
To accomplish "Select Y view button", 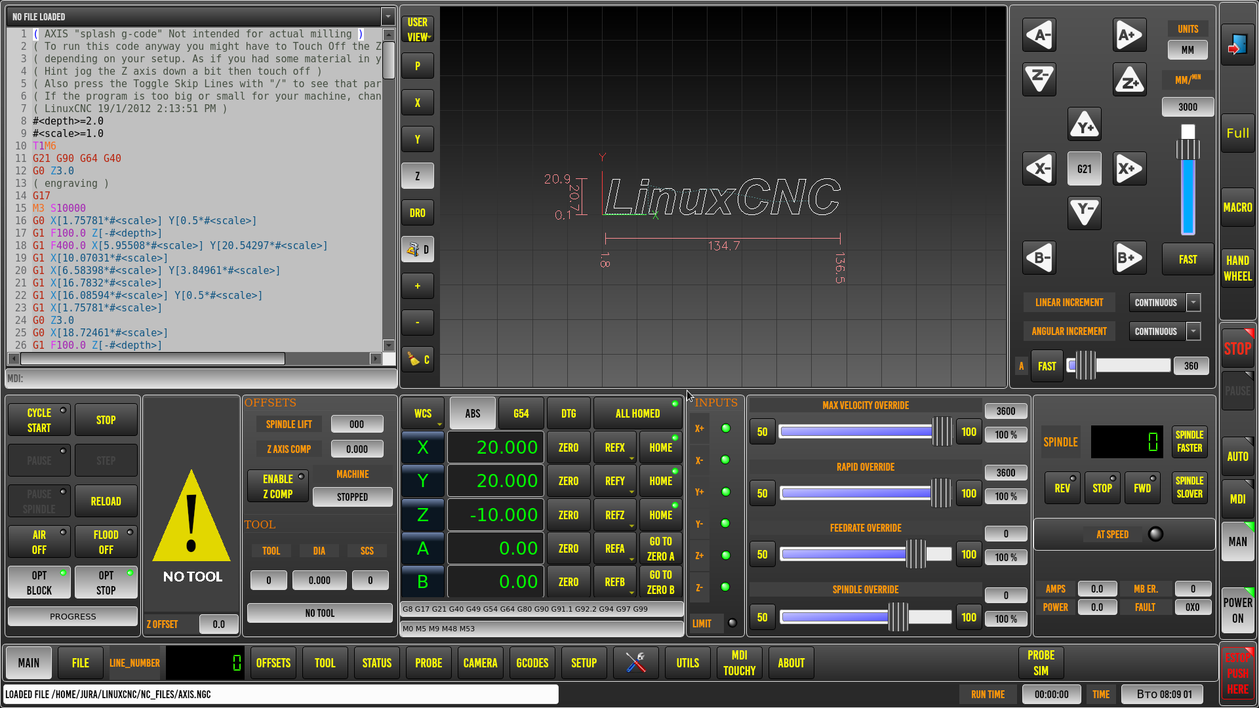I will tap(418, 140).
